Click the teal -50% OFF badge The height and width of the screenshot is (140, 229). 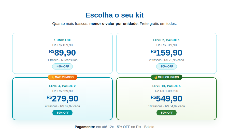63,113
